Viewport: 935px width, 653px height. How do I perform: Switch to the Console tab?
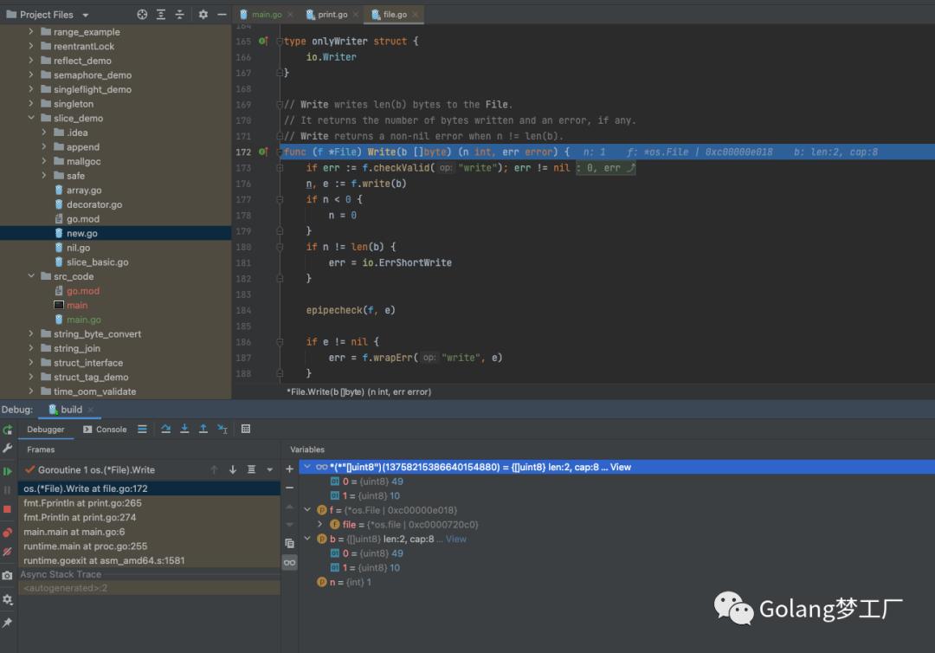pos(105,429)
